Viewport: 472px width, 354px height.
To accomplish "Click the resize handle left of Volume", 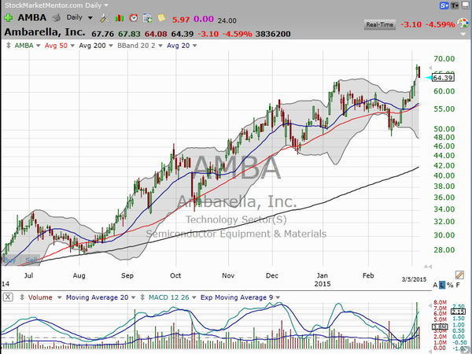I will pyautogui.click(x=22, y=297).
